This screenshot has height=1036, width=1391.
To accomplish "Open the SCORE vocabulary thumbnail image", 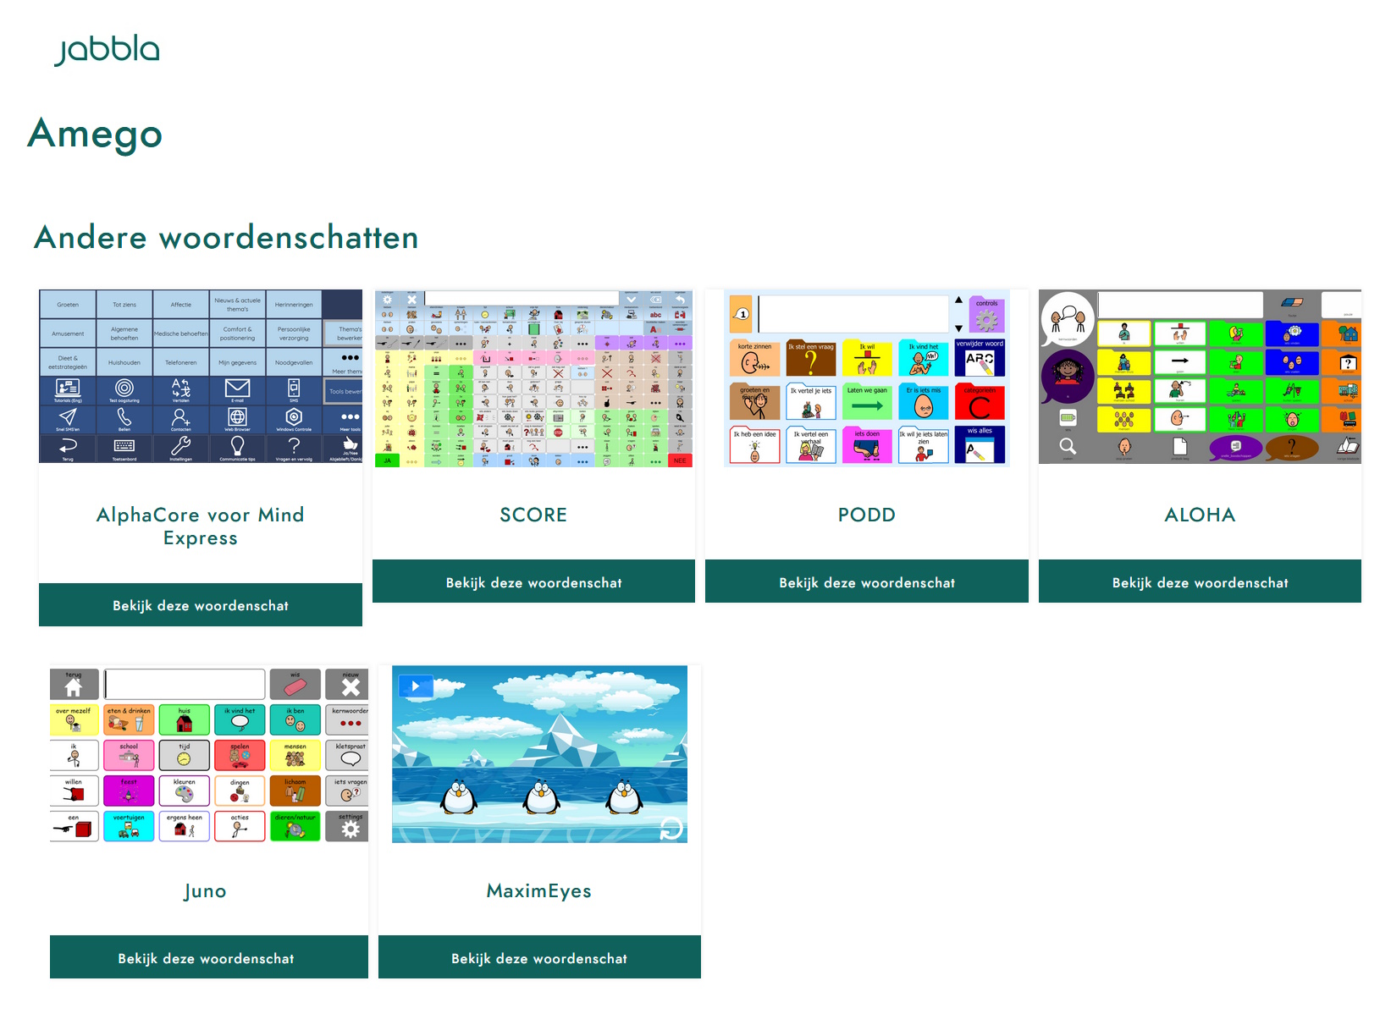I will (x=533, y=377).
